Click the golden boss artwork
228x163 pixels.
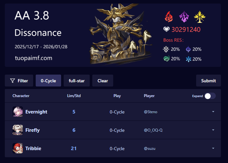coord(121,34)
